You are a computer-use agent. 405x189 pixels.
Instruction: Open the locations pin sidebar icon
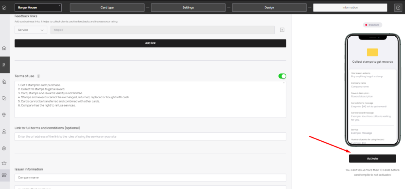[4, 115]
